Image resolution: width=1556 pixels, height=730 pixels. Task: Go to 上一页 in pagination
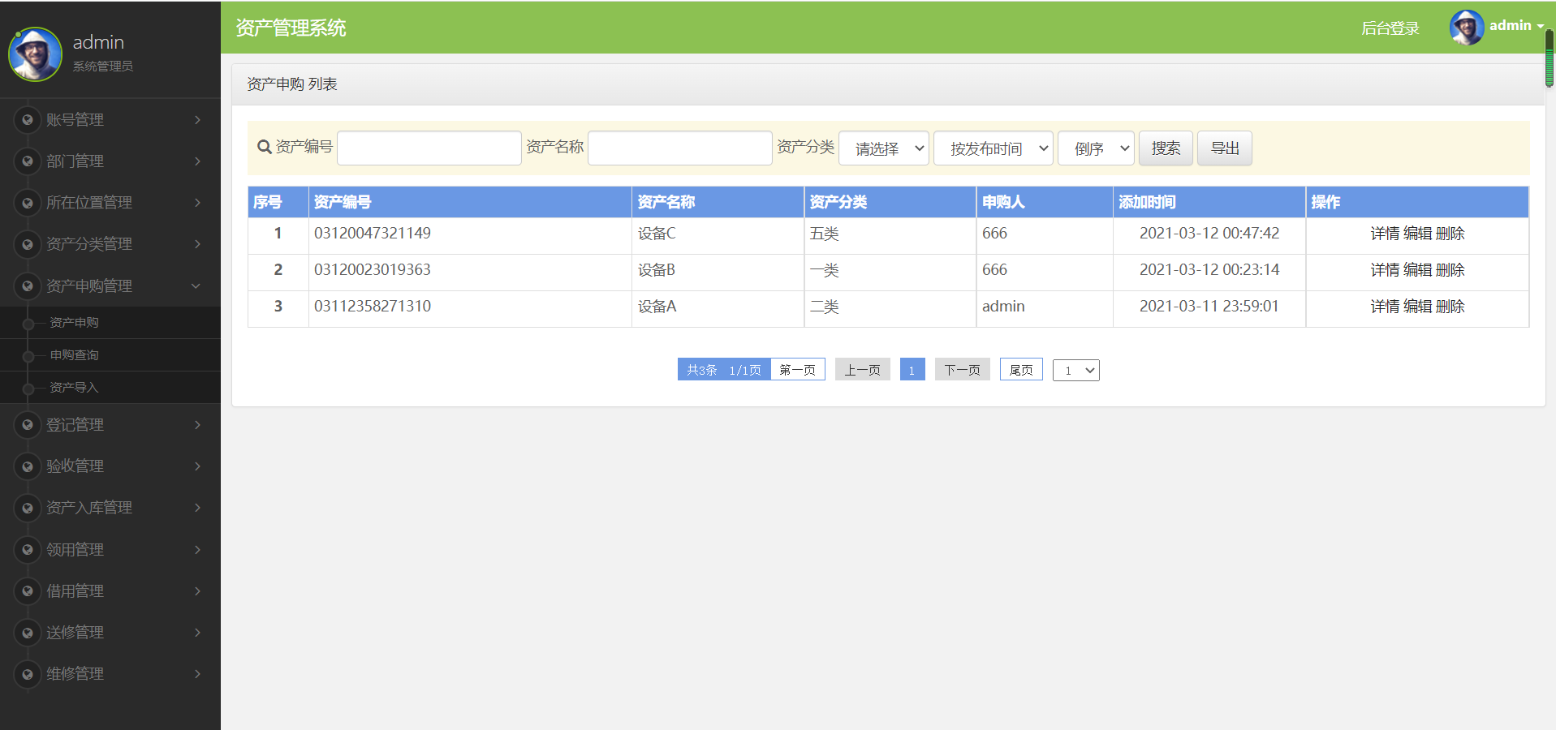pos(863,370)
